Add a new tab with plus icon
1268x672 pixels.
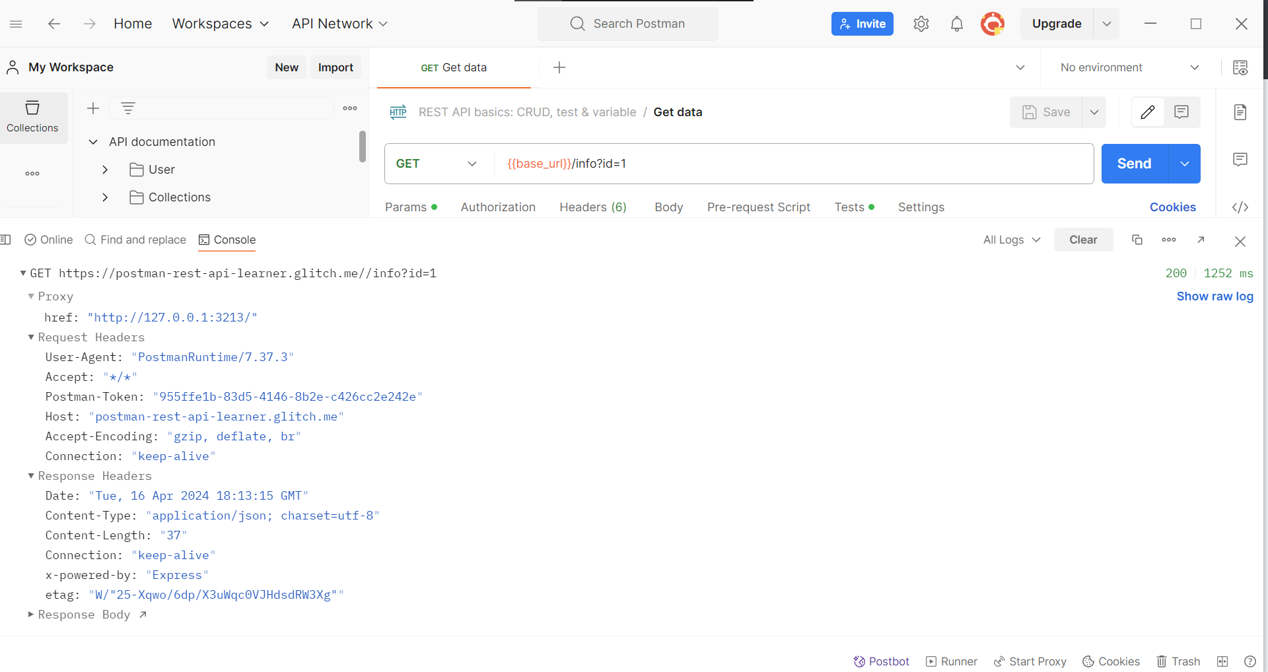tap(559, 67)
